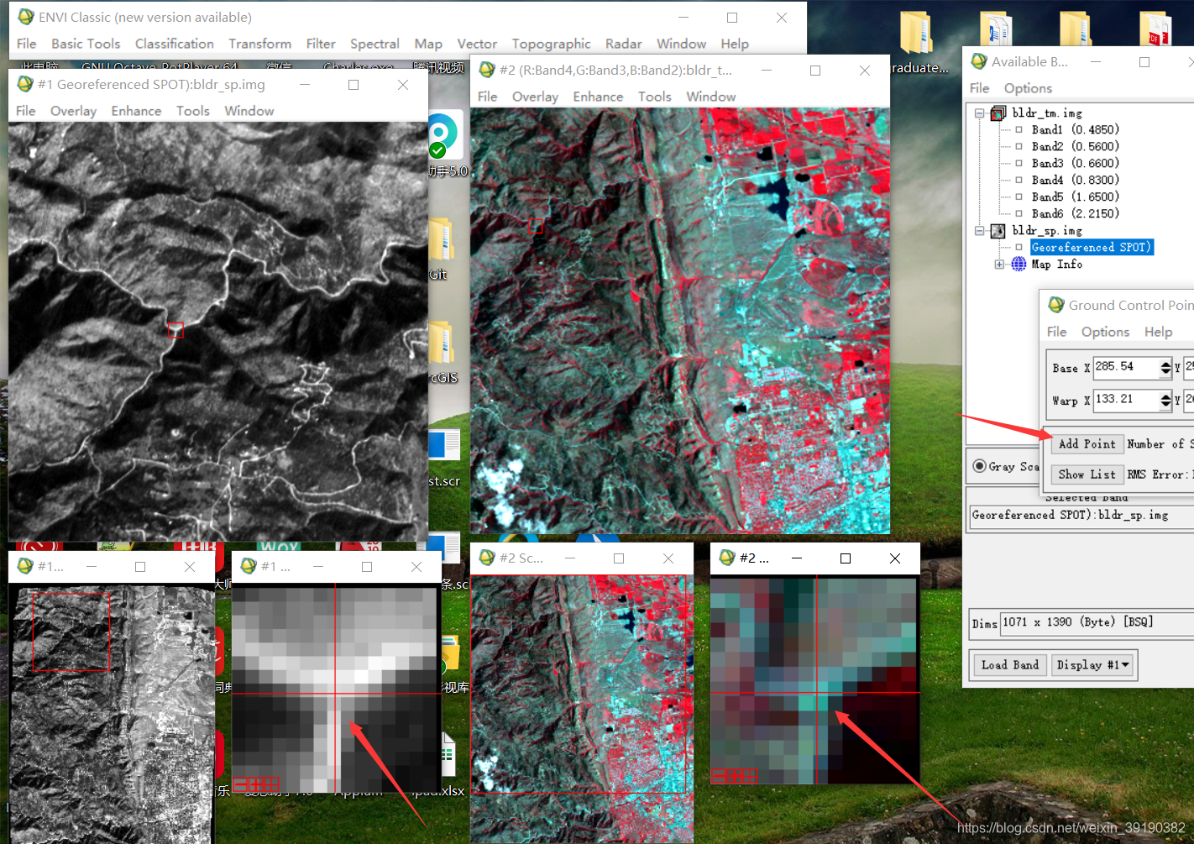Viewport: 1194px width, 844px height.
Task: Click the Load Band button
Action: tap(1010, 665)
